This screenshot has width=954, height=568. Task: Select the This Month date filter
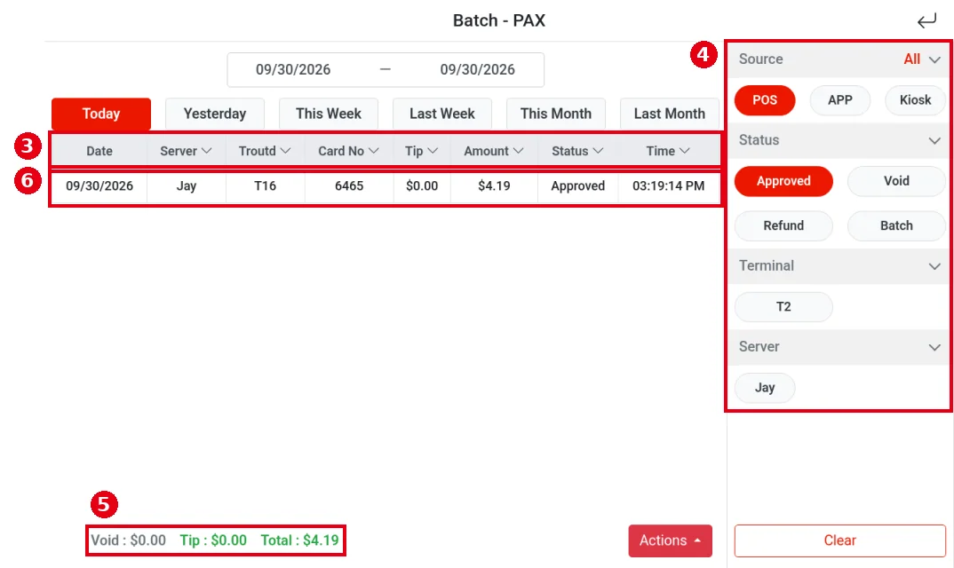(556, 114)
